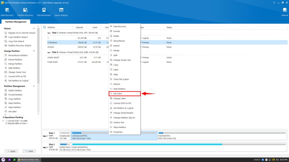Select Check File System in the context menu
The image size is (289, 162).
point(124,79)
